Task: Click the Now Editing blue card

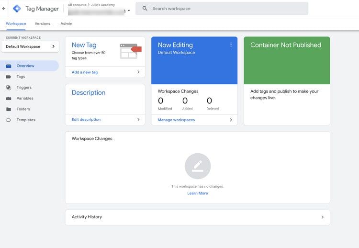Action: point(194,60)
